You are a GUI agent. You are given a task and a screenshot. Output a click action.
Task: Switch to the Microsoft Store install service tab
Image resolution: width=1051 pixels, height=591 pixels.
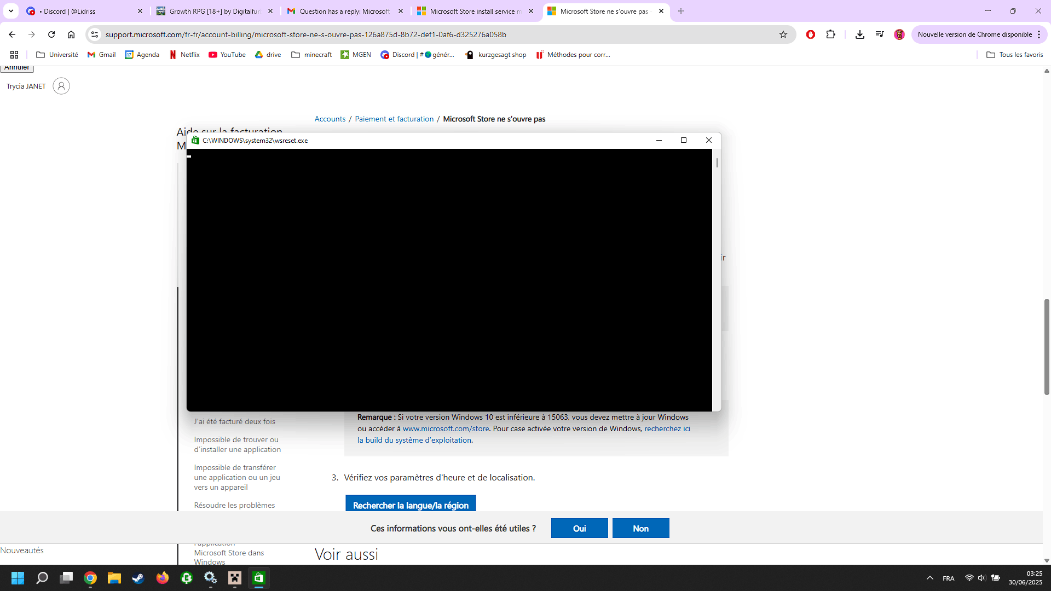(x=474, y=11)
